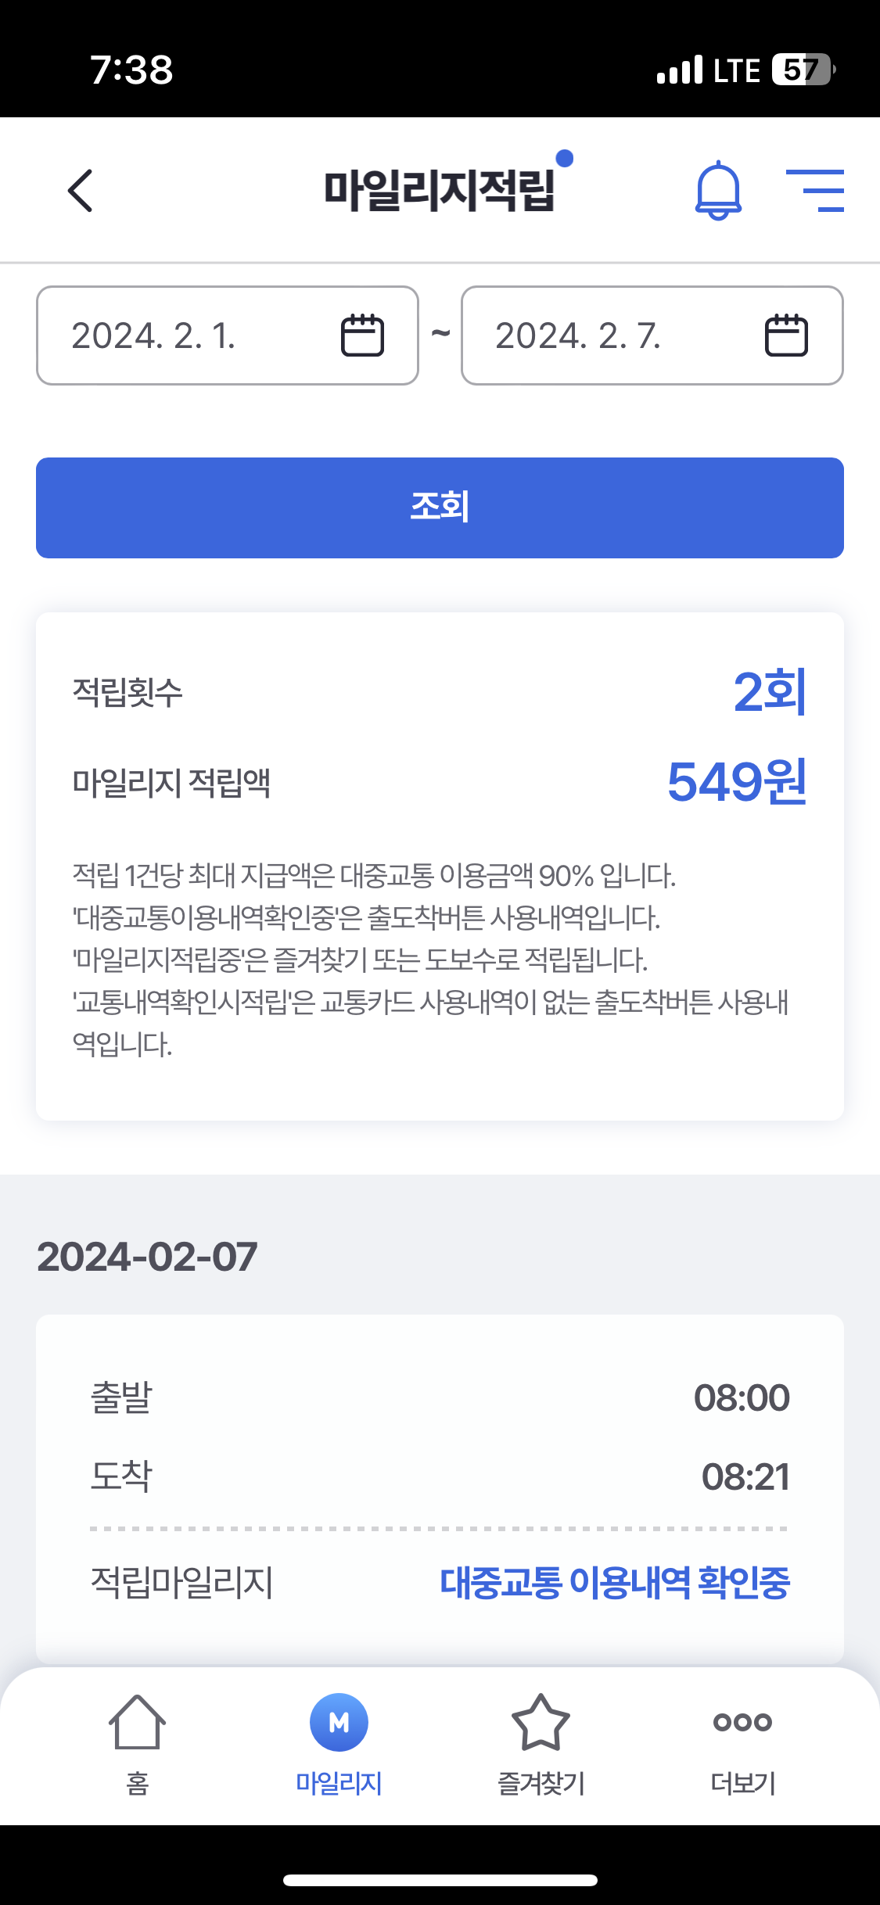Tap the blue M mileage icon
The width and height of the screenshot is (880, 1905).
tap(339, 1721)
